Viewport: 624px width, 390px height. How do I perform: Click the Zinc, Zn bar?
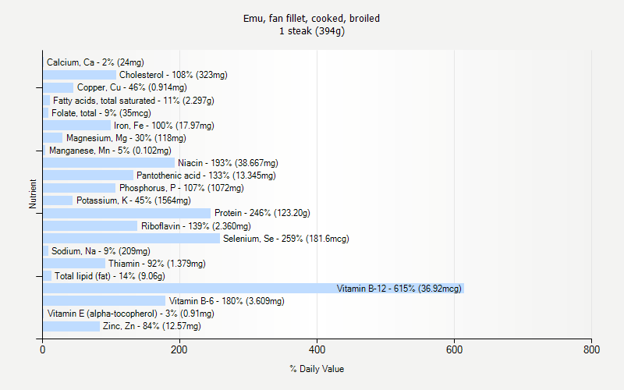(x=71, y=326)
